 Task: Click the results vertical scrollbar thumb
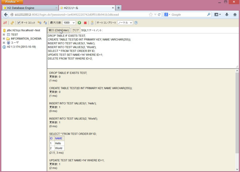pyautogui.click(x=237, y=113)
